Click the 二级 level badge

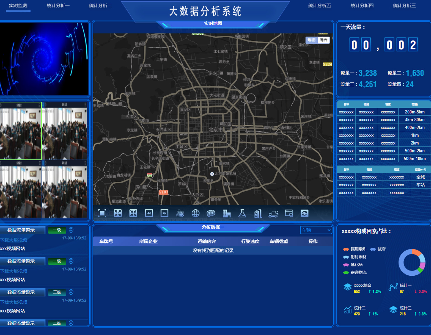point(57,323)
